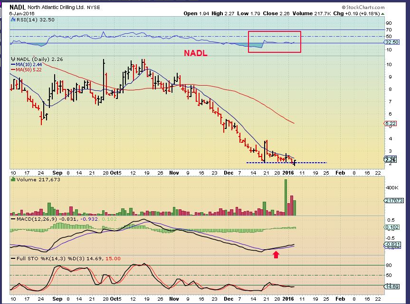Click the 32.50 RSI value tag on the axis
Image resolution: width=410 pixels, height=304 pixels.
(x=392, y=42)
